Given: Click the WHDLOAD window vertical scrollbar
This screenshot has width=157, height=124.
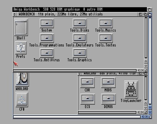Looking at the screenshot, I should coord(146,88).
